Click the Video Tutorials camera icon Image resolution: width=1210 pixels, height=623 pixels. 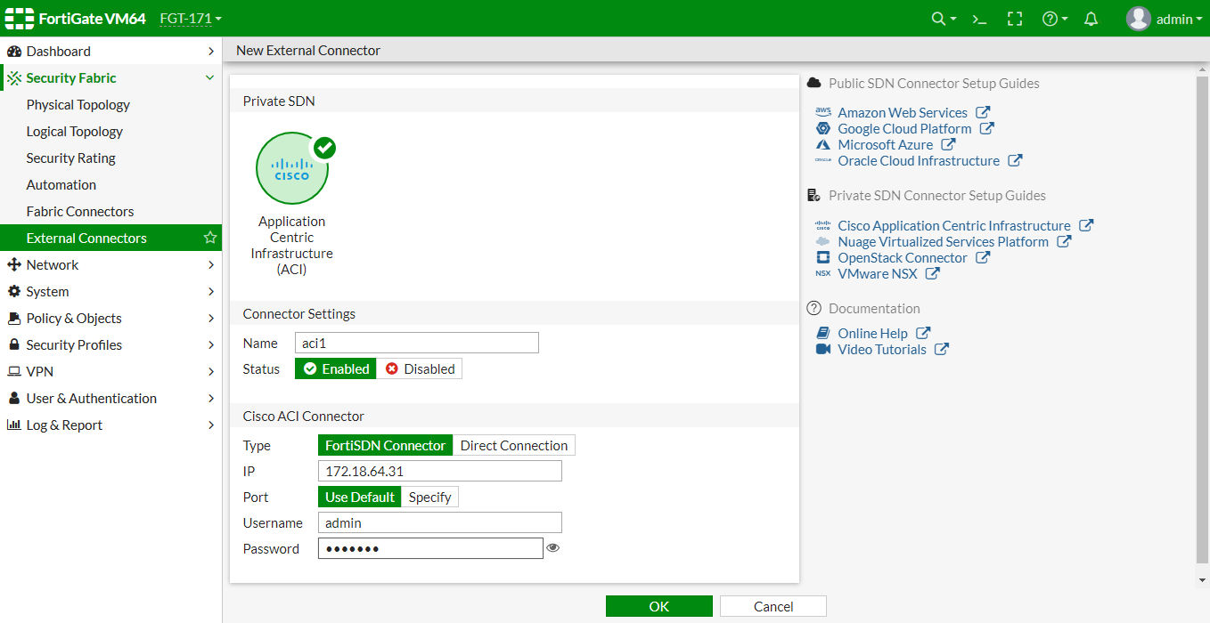tap(822, 349)
